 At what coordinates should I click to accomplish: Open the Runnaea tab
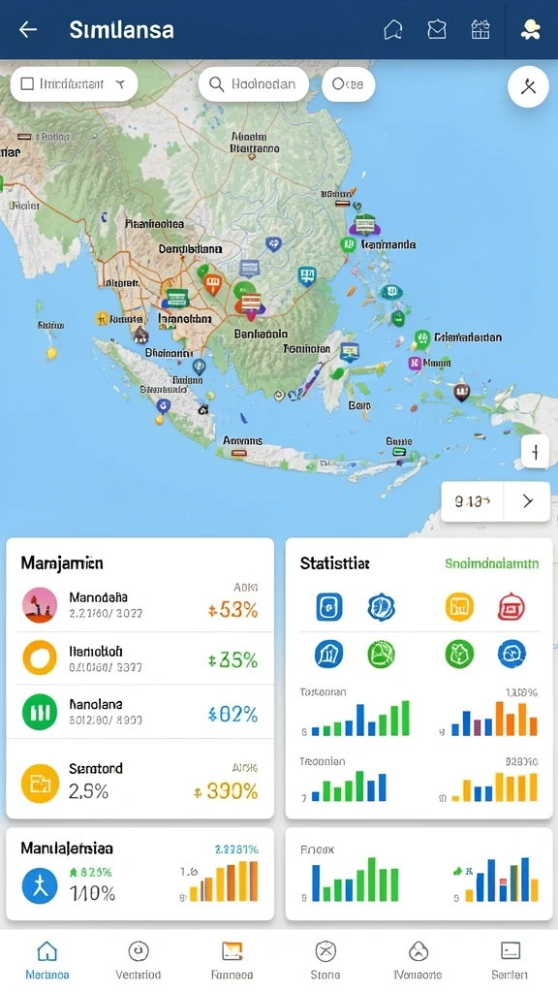coord(232,960)
